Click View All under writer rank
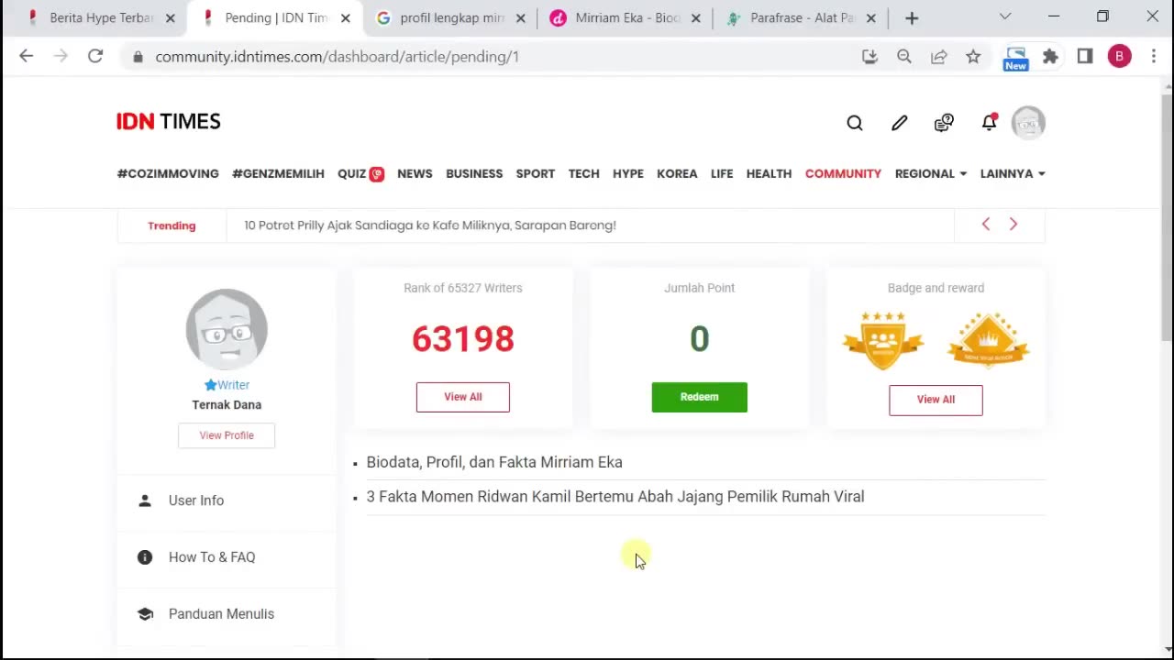Viewport: 1174px width, 660px height. (463, 397)
